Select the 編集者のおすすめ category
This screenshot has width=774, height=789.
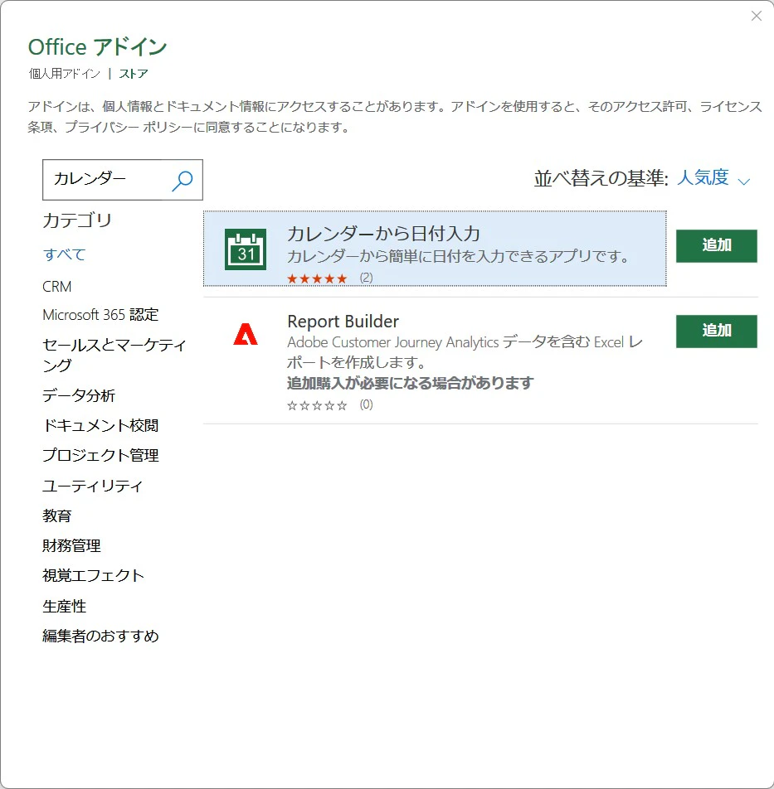tap(100, 636)
